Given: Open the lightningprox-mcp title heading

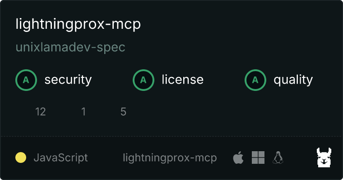Looking at the screenshot, I should 78,24.
